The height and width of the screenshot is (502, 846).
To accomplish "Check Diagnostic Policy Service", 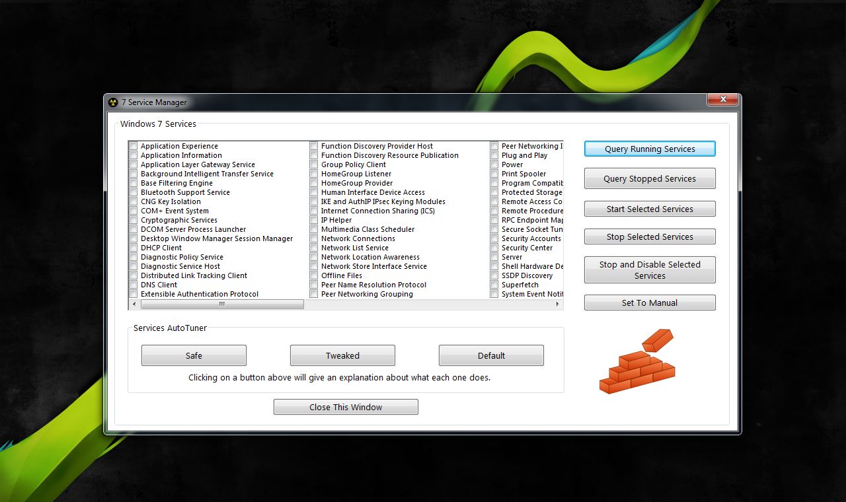I will tap(134, 257).
